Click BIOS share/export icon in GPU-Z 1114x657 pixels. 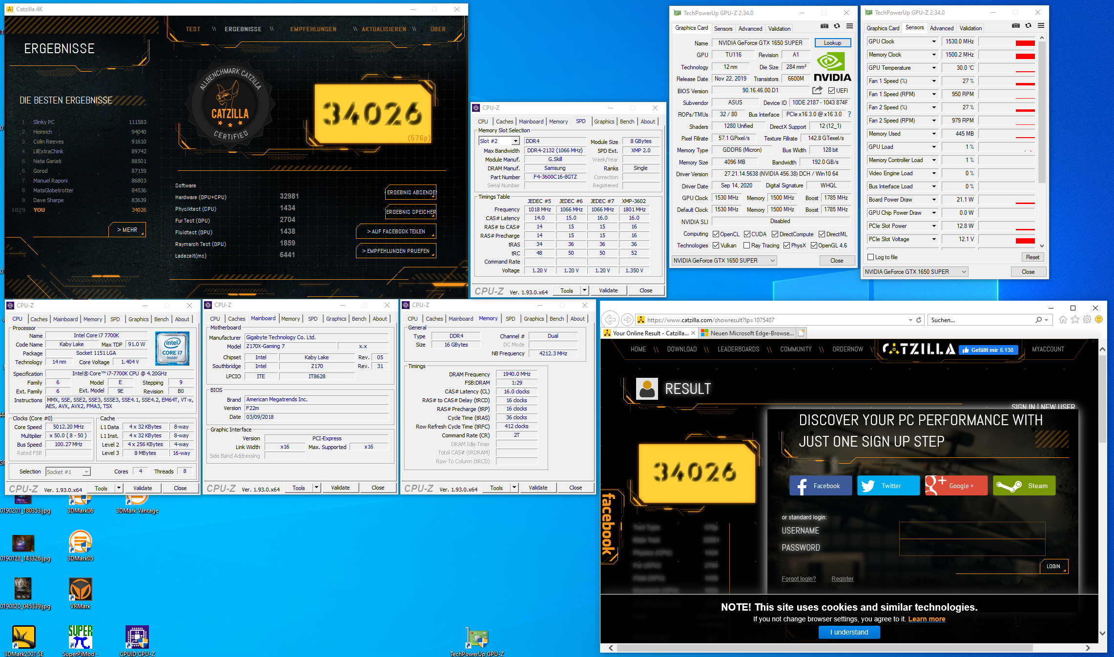click(817, 90)
